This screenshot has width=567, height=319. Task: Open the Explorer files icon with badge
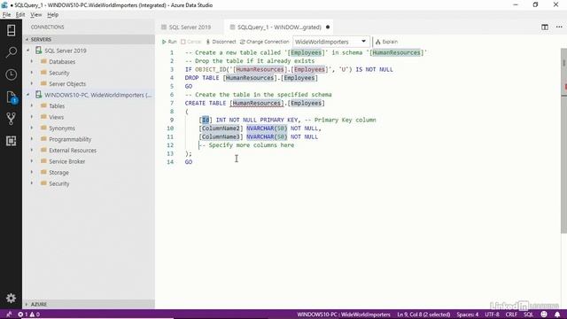click(11, 97)
